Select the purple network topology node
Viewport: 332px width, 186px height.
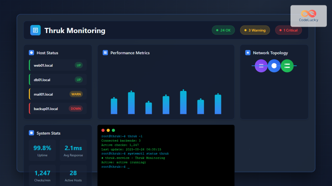point(261,66)
